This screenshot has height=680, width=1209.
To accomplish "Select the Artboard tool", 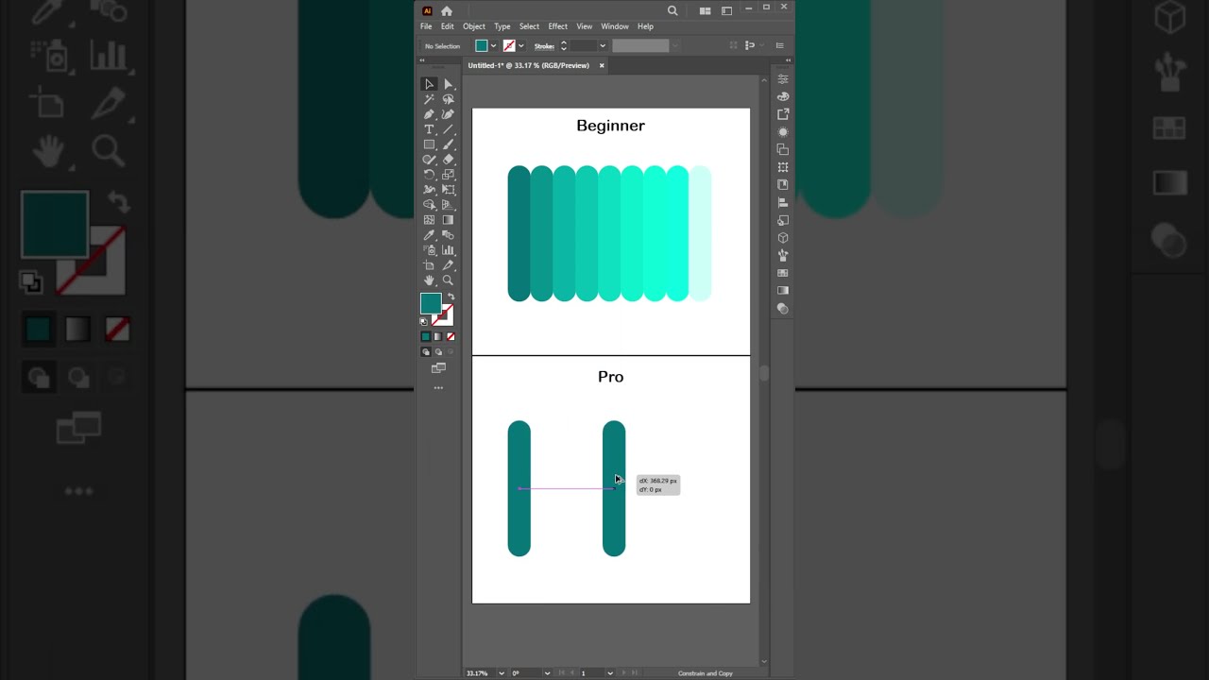I will 429,265.
